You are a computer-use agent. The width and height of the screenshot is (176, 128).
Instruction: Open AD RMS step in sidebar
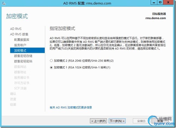click(16, 29)
